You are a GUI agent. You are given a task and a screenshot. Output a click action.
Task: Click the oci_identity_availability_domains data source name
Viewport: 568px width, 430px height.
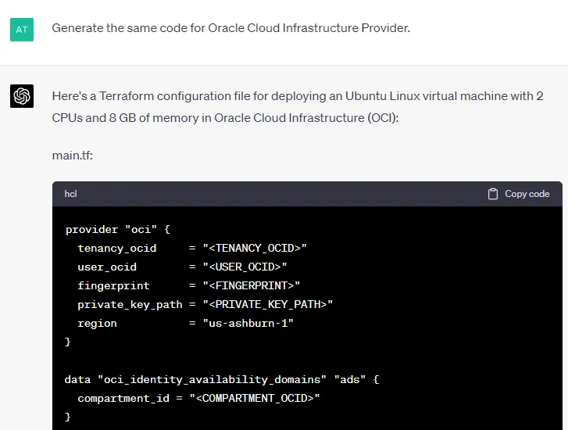pos(212,380)
